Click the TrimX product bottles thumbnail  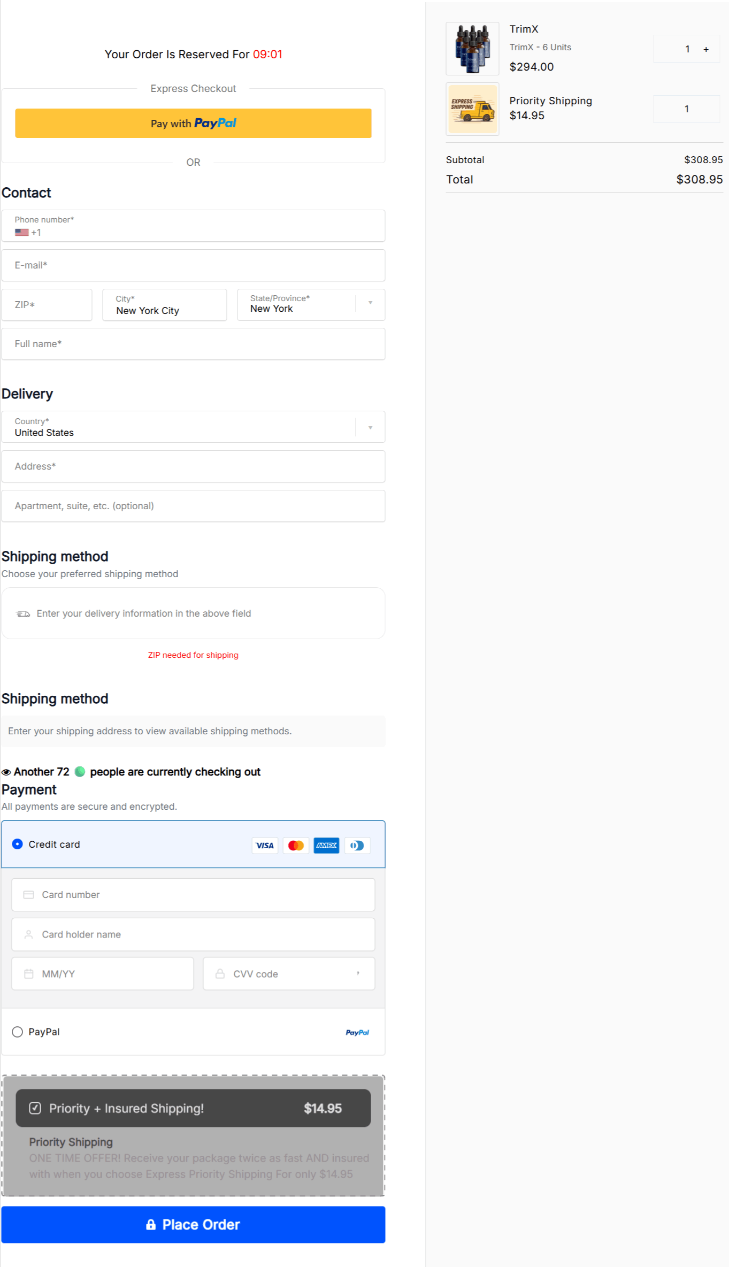(x=472, y=49)
